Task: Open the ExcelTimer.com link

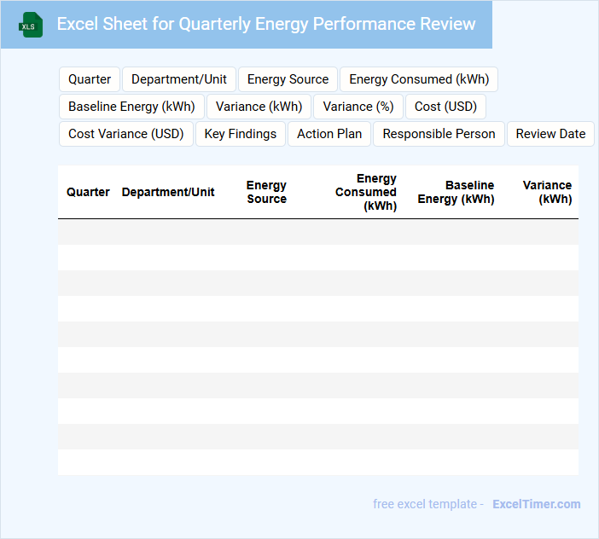Action: pos(537,504)
